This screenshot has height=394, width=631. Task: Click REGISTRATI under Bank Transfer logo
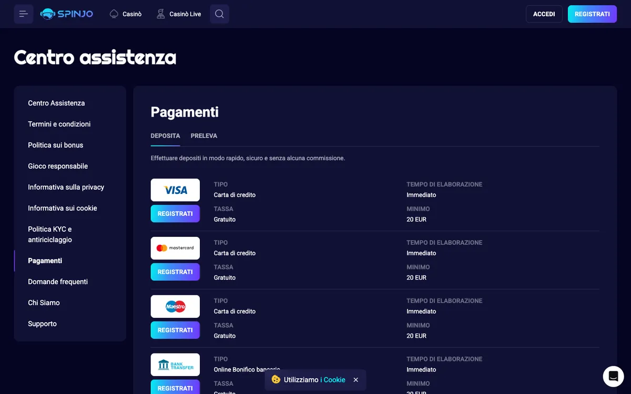pyautogui.click(x=175, y=387)
